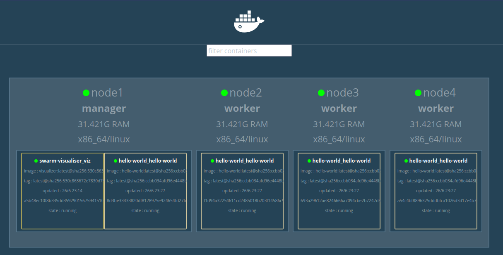Image resolution: width=503 pixels, height=255 pixels.
Task: Click node1 hello-world image line
Action: click(x=147, y=171)
